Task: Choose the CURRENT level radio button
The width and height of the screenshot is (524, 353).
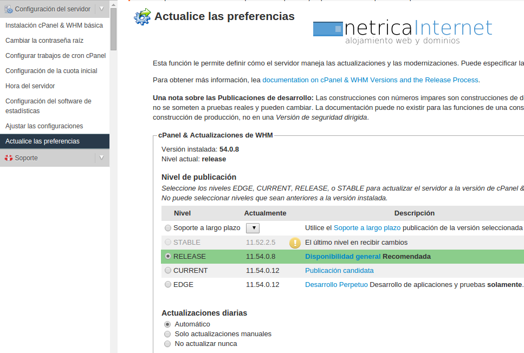Action: point(168,270)
